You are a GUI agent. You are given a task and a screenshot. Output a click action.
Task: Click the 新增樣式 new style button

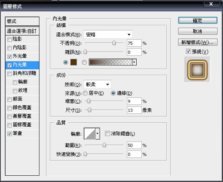(x=198, y=42)
